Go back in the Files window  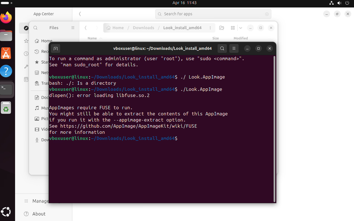85,28
